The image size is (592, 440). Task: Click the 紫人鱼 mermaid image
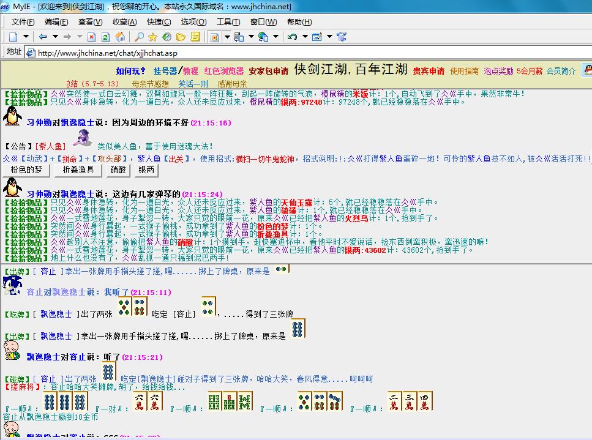coord(83,138)
